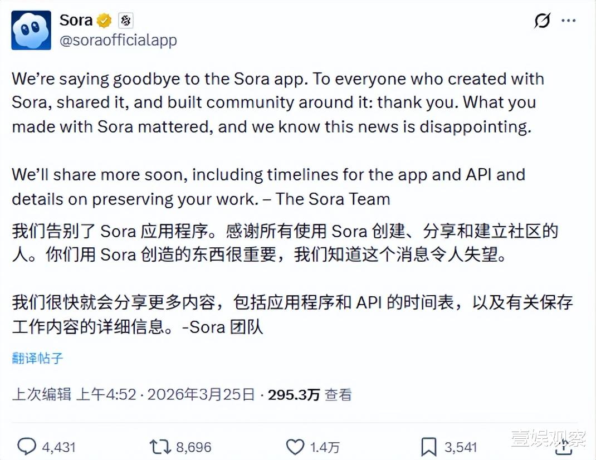This screenshot has height=460, width=596.
Task: Open the 上次编辑 edit history link
Action: click(42, 395)
